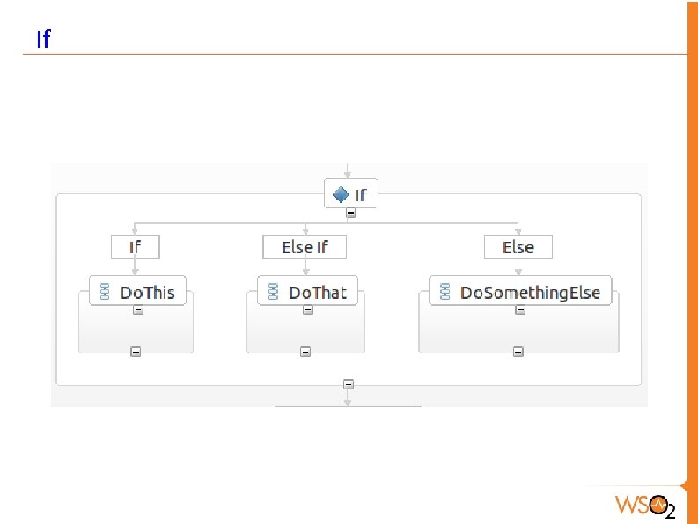698x524 pixels.
Task: Click the bottom minus box of DoThat container
Action: 305,352
